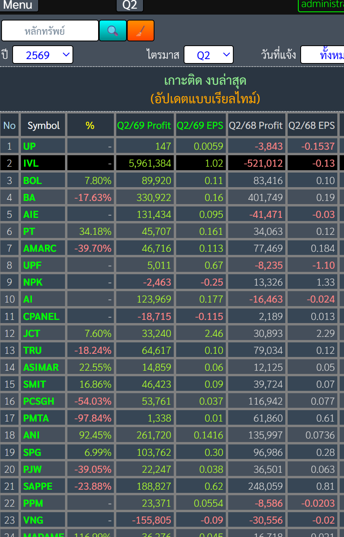Click the 34.18% change cell for PT
The image size is (344, 537).
click(91, 231)
